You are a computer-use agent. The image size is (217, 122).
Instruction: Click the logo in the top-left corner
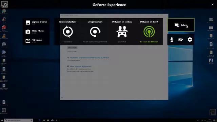pyautogui.click(x=4, y=4)
